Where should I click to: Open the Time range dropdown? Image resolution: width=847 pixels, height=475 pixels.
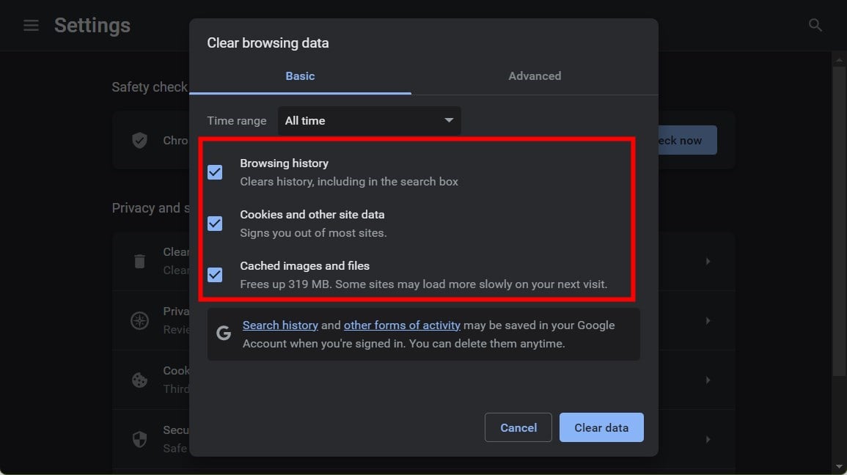click(369, 121)
